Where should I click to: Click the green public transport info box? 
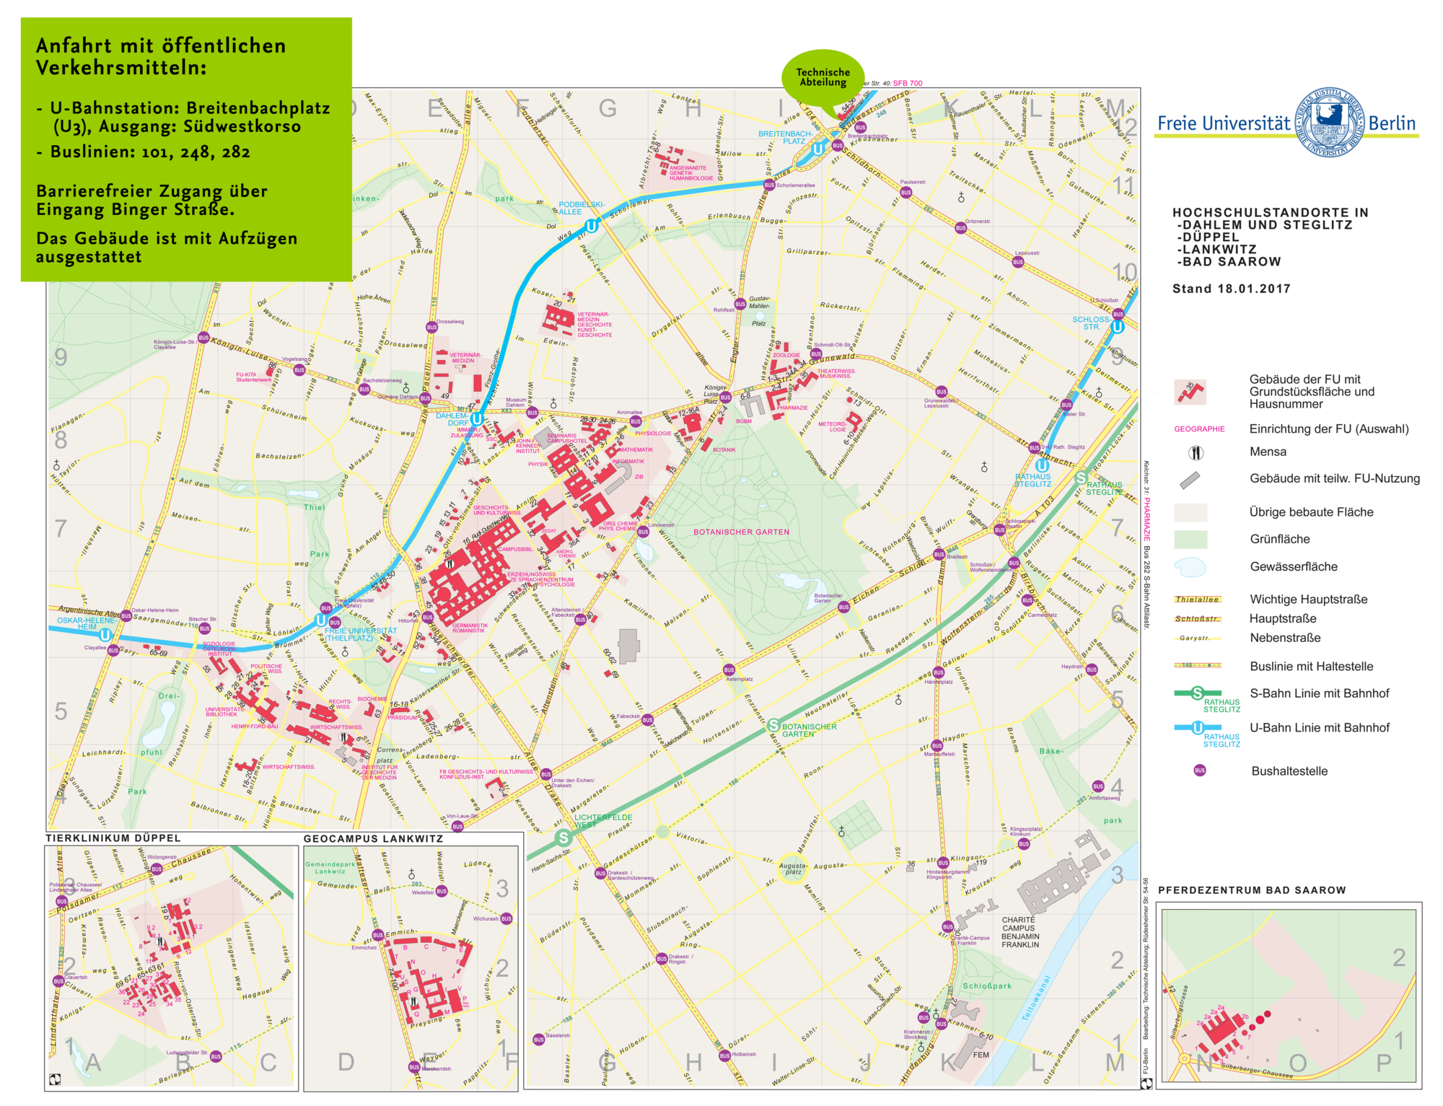(186, 149)
